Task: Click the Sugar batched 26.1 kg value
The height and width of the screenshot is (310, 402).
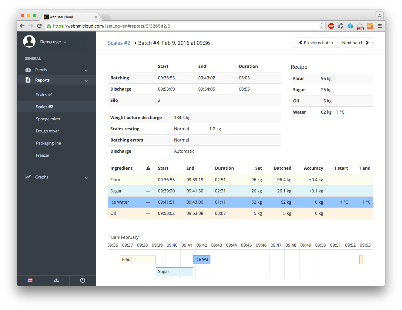Action: tap(284, 191)
